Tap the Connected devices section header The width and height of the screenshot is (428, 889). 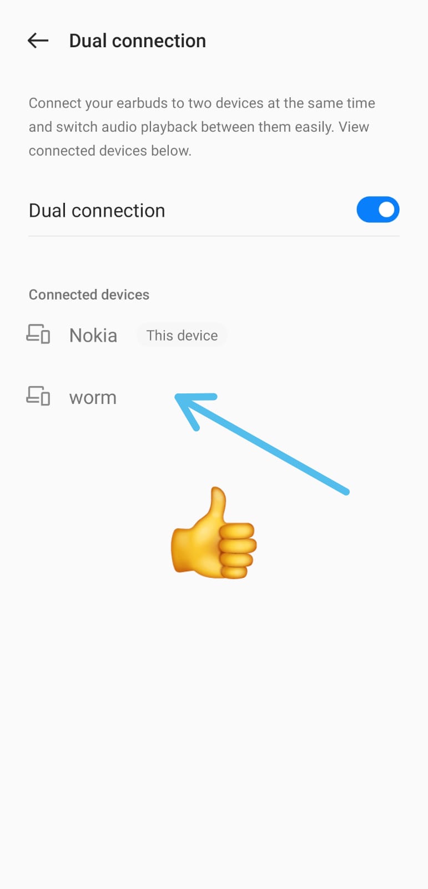(x=89, y=294)
